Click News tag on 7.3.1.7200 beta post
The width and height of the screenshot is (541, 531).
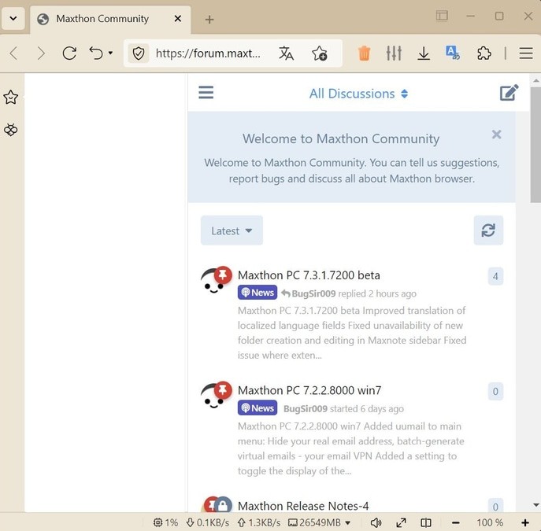click(258, 293)
